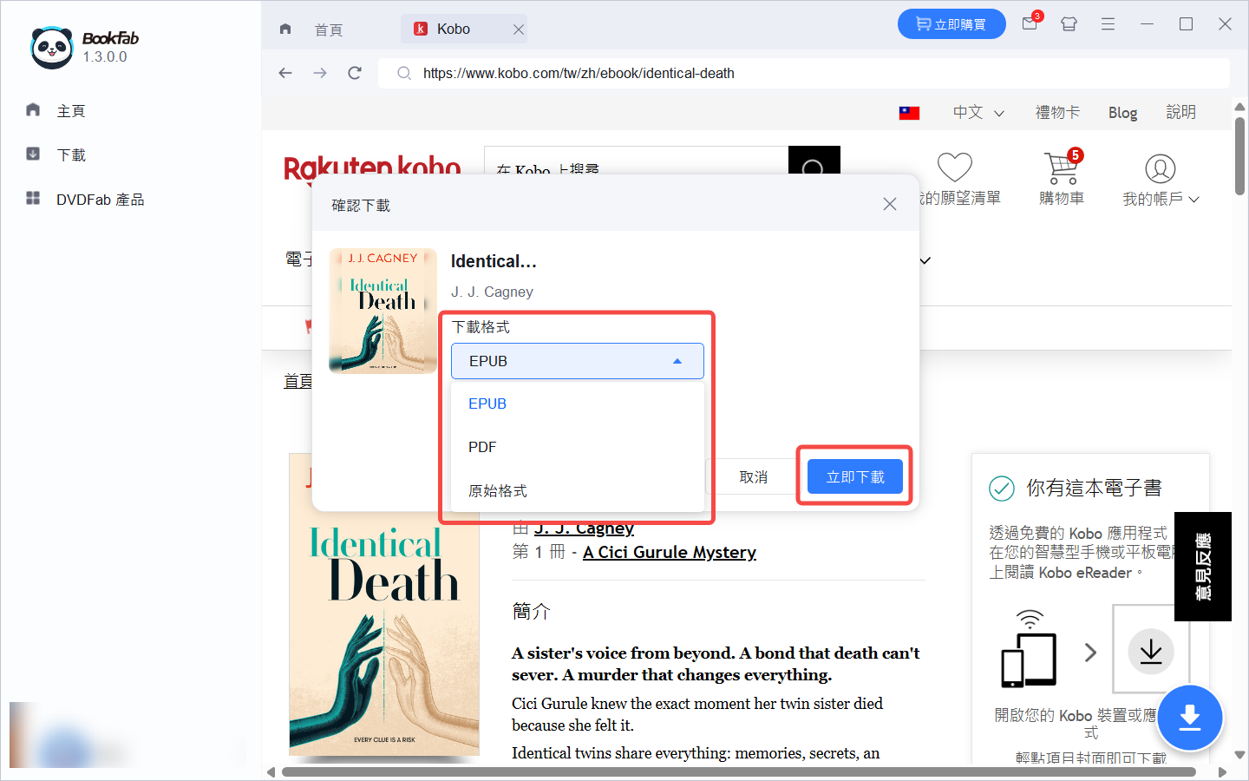Click the 意見反應 feedback tab
Screen dimensions: 1249x781
[1203, 567]
